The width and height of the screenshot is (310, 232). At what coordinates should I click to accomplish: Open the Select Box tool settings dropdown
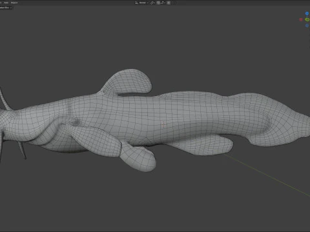pos(6,8)
